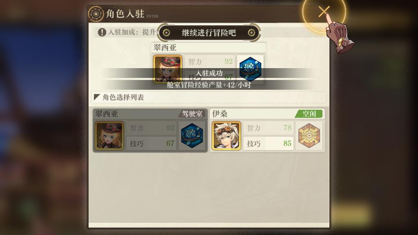Image resolution: width=418 pixels, height=235 pixels.
Task: Close the 角色入驻 panel with the X
Action: tap(324, 11)
